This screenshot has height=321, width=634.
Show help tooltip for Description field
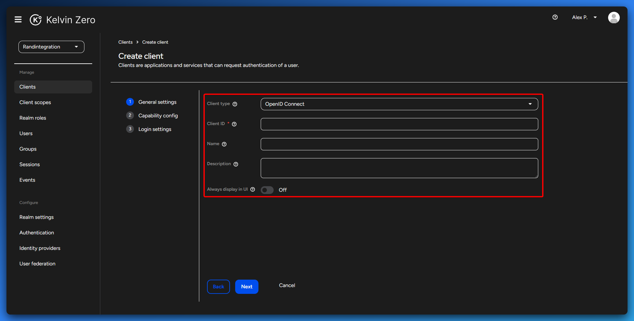(236, 164)
